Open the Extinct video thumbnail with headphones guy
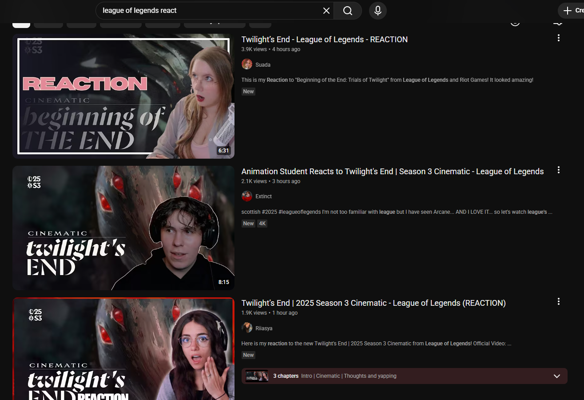584x400 pixels. pos(123,228)
